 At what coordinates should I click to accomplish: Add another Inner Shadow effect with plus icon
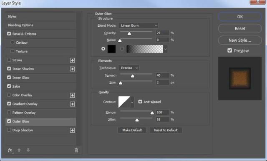coord(72,69)
